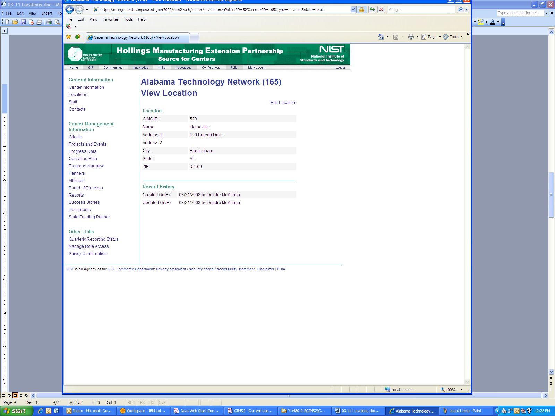This screenshot has width=555, height=416.
Task: Click the Home icon in command bar
Action: pos(381,37)
